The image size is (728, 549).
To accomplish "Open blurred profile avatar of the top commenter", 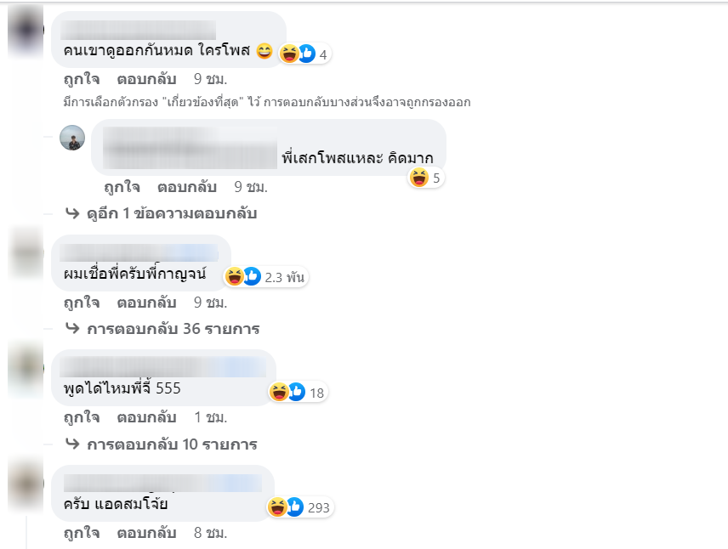I will (26, 31).
